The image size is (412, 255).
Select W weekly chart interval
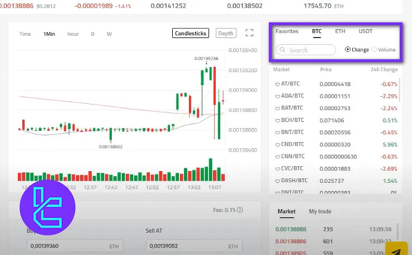click(109, 34)
